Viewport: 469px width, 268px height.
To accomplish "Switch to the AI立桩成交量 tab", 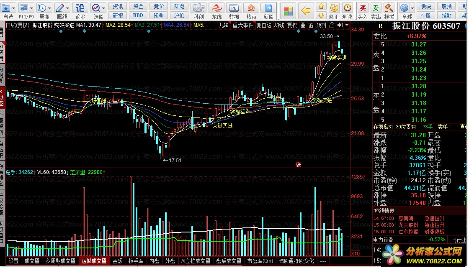I will (x=196, y=261).
